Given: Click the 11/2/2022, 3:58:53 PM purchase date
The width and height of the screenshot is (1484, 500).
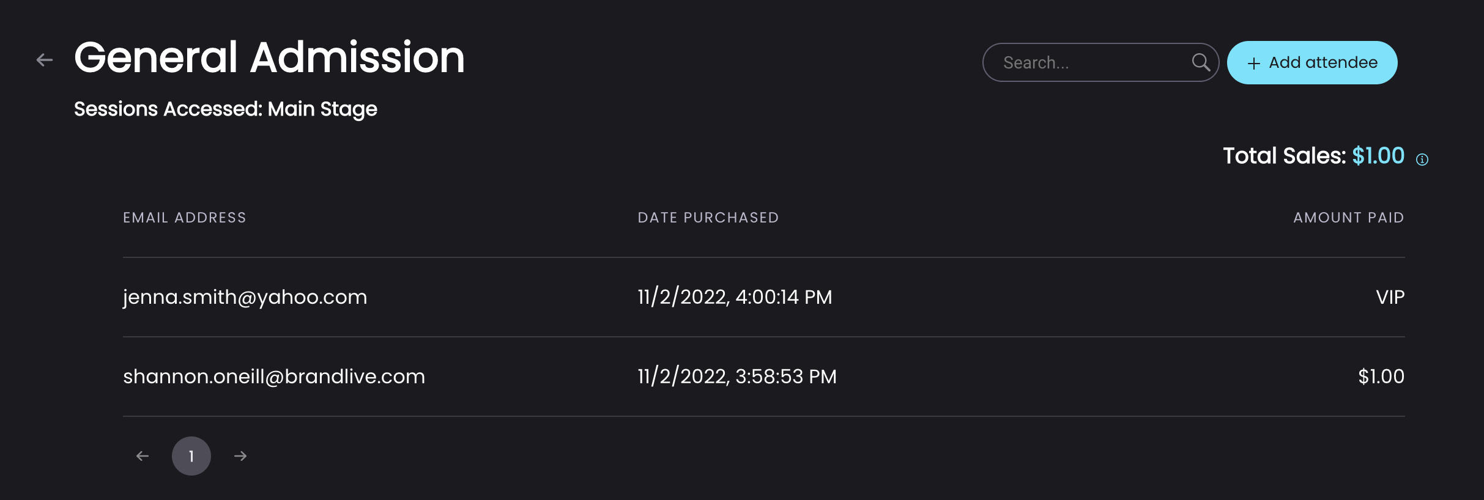Looking at the screenshot, I should tap(737, 377).
